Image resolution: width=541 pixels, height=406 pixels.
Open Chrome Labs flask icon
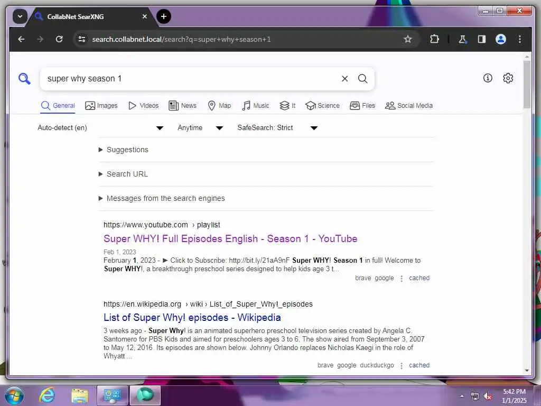[463, 39]
